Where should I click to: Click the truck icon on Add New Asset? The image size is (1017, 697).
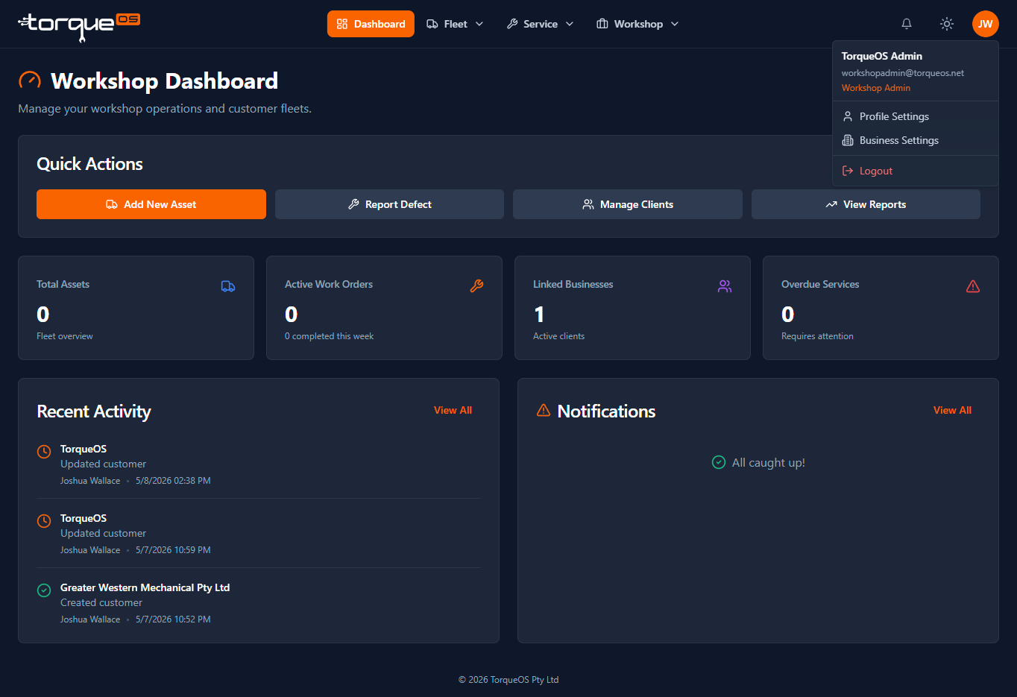112,204
